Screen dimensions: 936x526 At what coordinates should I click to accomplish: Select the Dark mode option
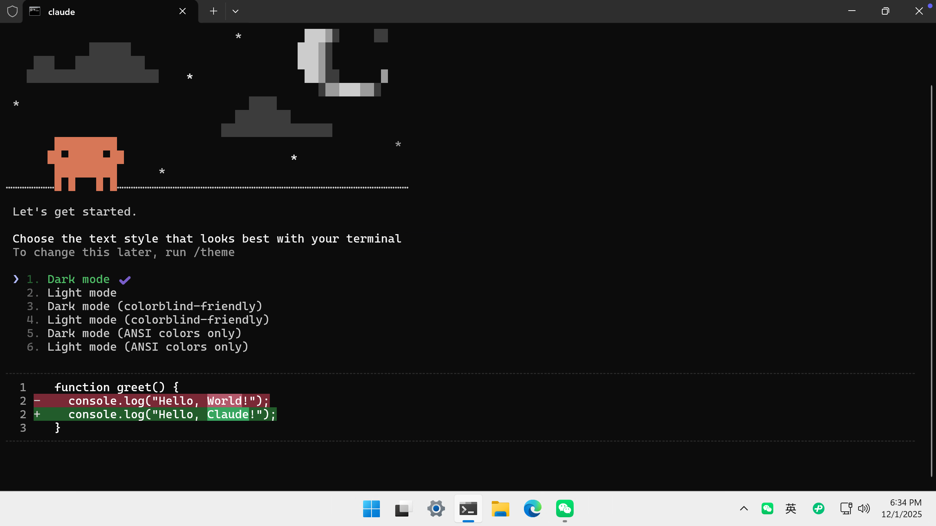click(x=78, y=279)
